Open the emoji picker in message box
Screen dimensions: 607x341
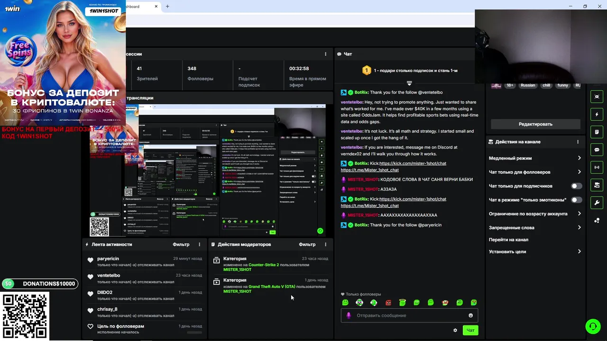470,315
